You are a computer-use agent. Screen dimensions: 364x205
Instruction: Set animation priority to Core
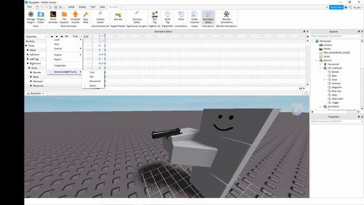pos(93,72)
